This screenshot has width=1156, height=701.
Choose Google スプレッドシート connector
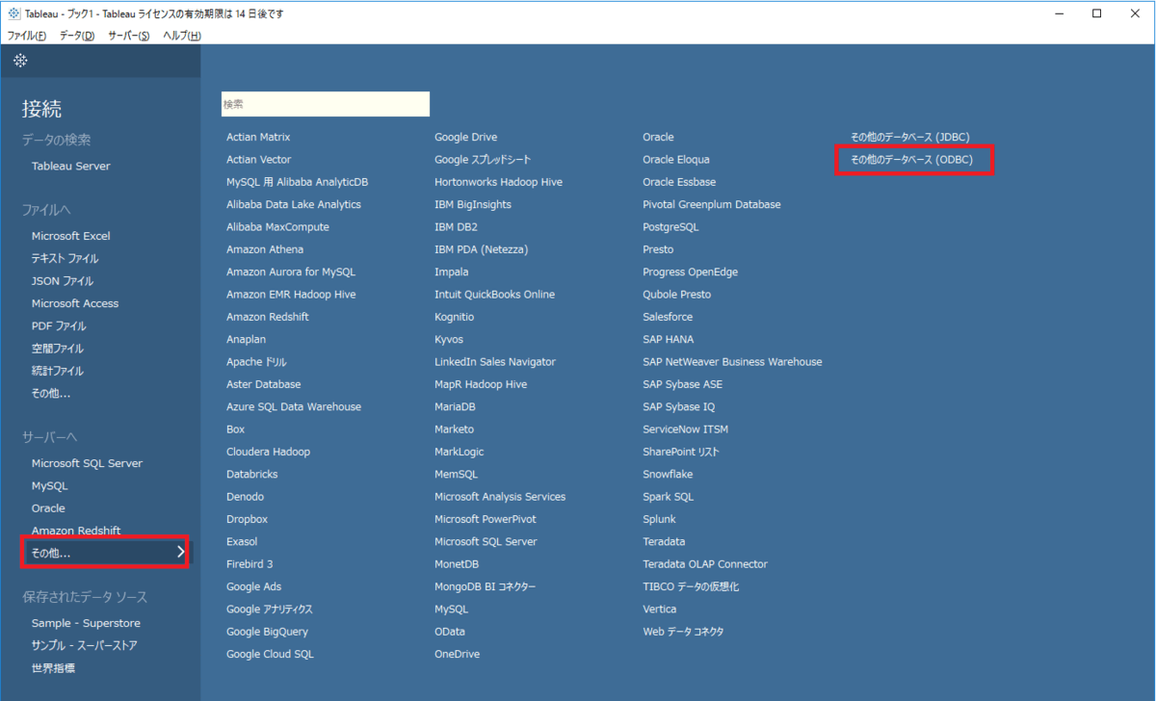coord(483,160)
